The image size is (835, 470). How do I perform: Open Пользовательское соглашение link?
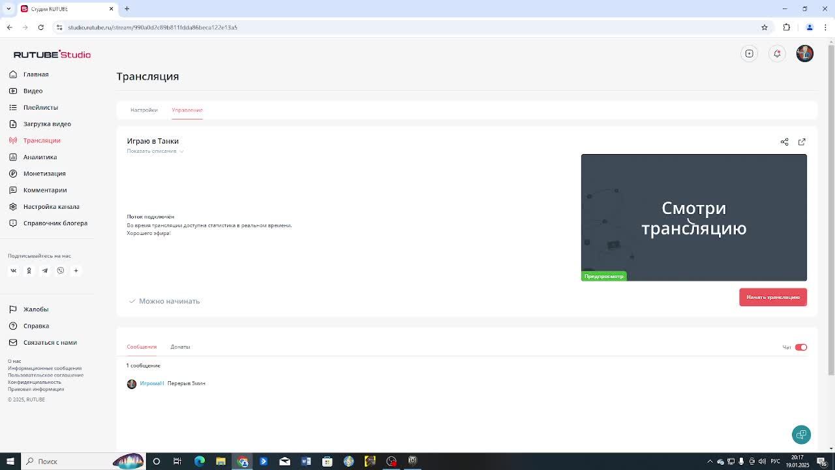(46, 375)
